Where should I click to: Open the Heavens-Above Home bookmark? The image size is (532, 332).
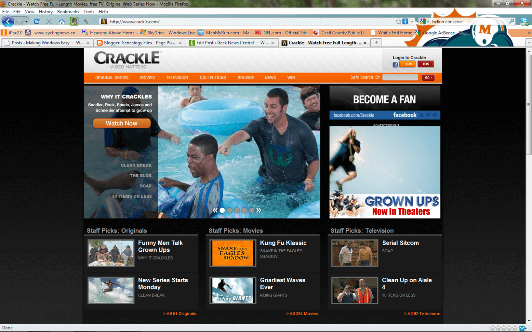(110, 33)
